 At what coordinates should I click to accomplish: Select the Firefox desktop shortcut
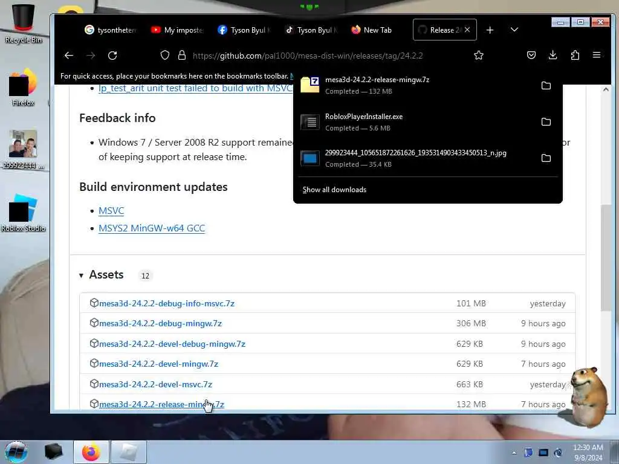pos(24,87)
